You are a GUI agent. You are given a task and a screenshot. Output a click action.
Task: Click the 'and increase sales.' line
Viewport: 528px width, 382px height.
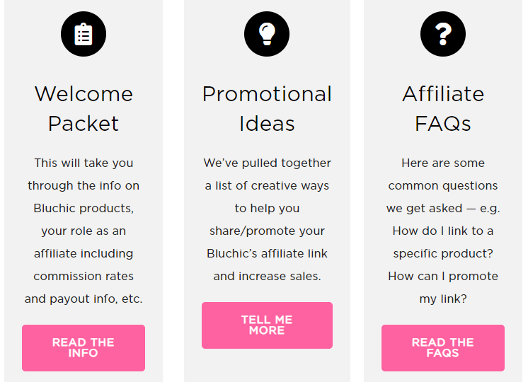[x=267, y=276]
